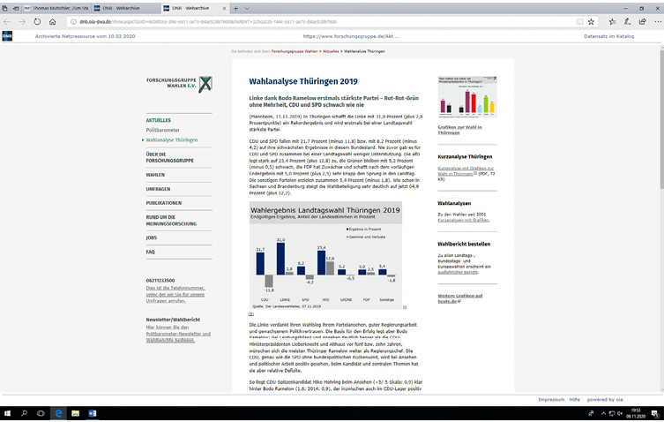Click the Share page icon
Screen dimensions: 664x422
[643, 22]
